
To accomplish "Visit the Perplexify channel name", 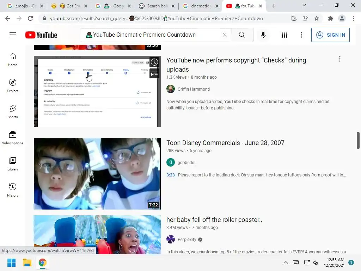I will coord(187,240).
